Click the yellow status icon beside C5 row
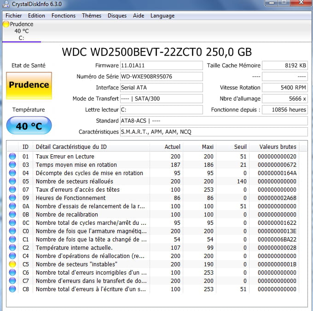The width and height of the screenshot is (313, 311). pyautogui.click(x=12, y=264)
